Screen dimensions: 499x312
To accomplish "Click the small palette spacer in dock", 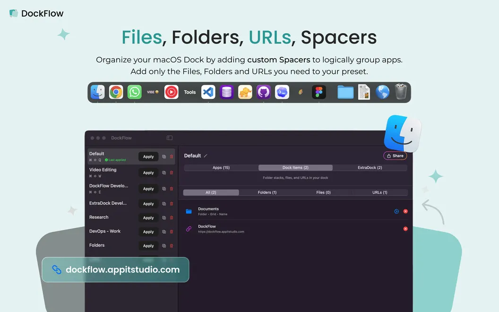I will (x=301, y=92).
